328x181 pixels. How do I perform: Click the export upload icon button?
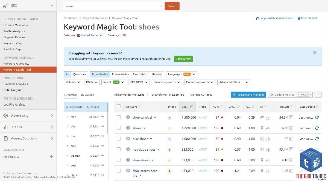pos(318,94)
